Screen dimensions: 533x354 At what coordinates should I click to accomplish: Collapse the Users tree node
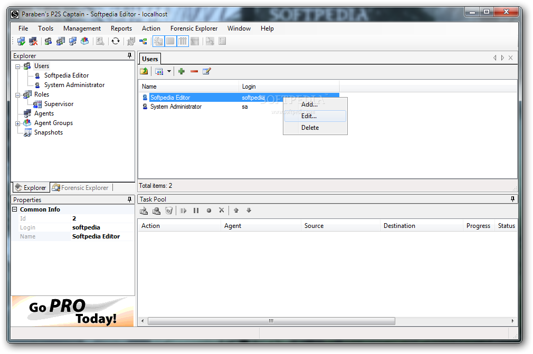coord(17,66)
